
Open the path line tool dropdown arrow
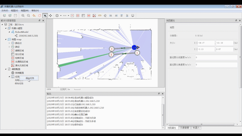69,16
